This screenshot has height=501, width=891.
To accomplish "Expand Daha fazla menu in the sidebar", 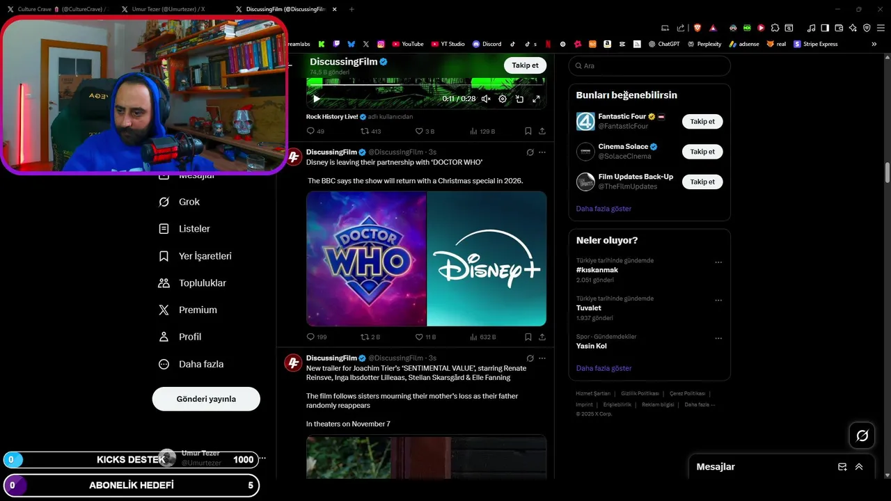I will pyautogui.click(x=191, y=364).
